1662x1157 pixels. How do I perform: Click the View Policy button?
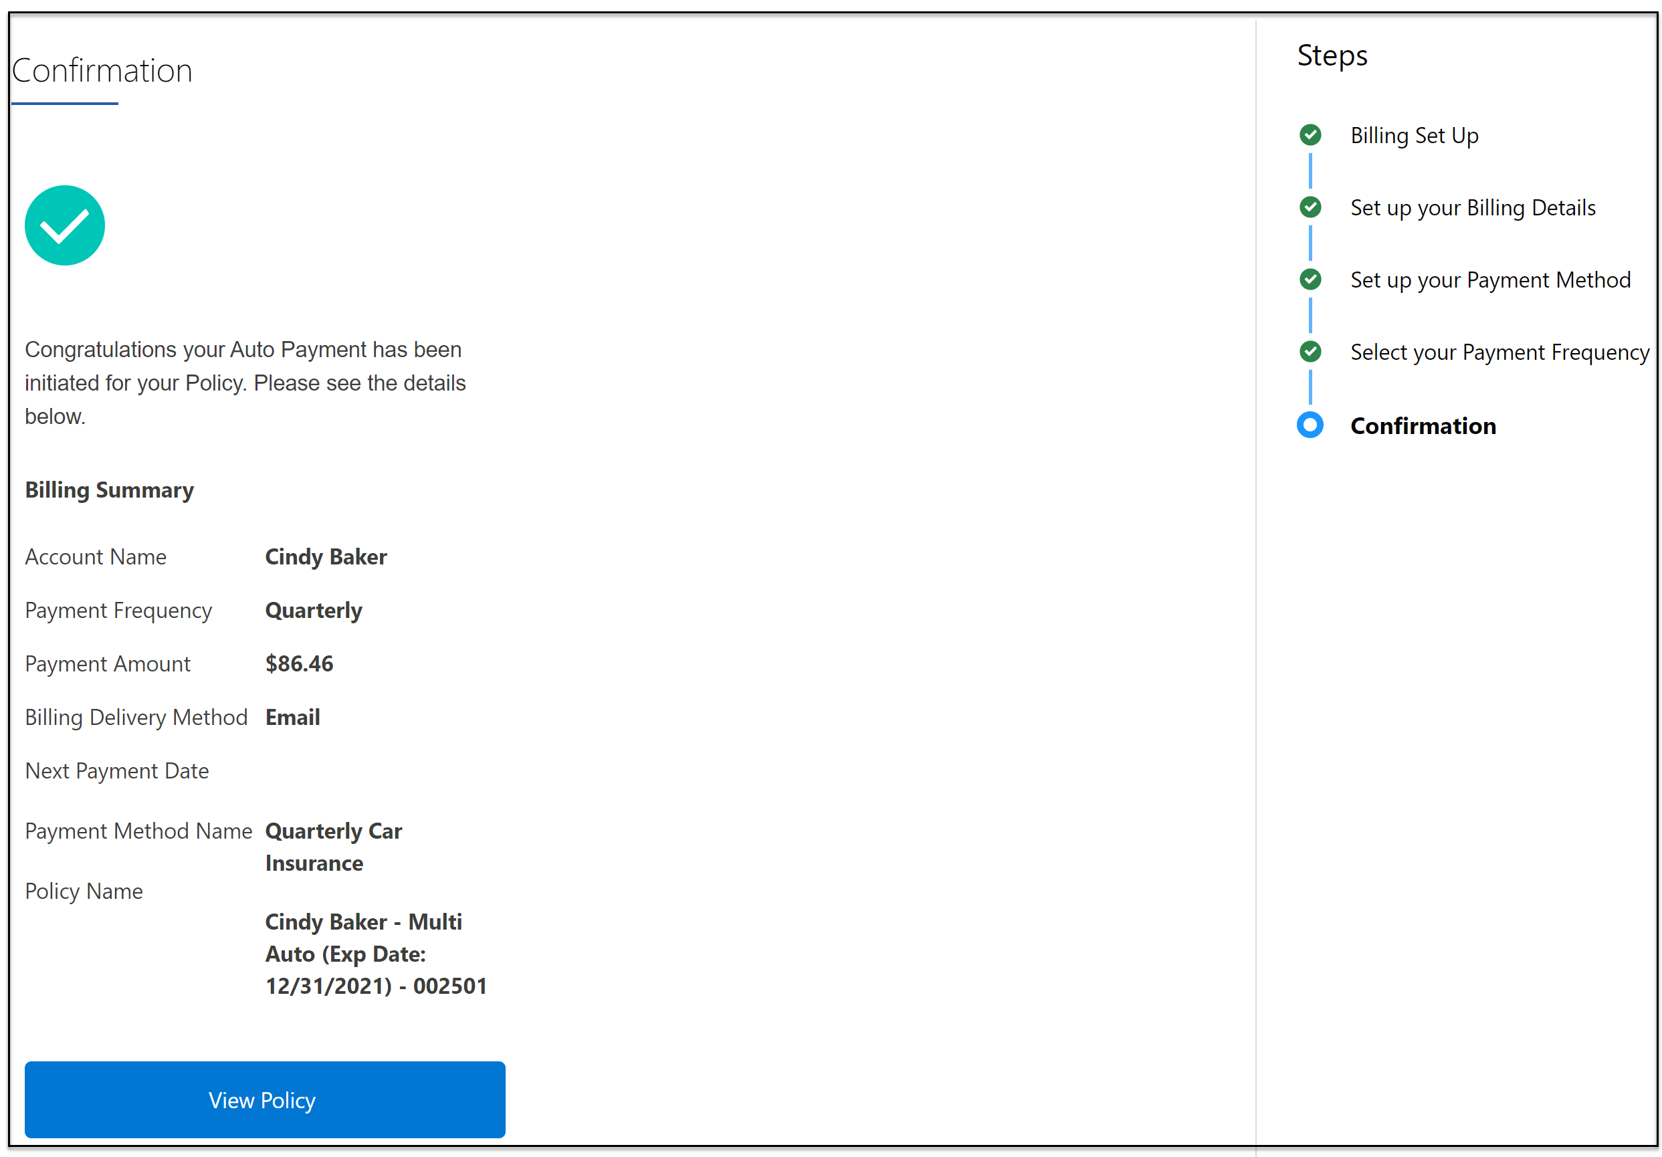click(265, 1099)
